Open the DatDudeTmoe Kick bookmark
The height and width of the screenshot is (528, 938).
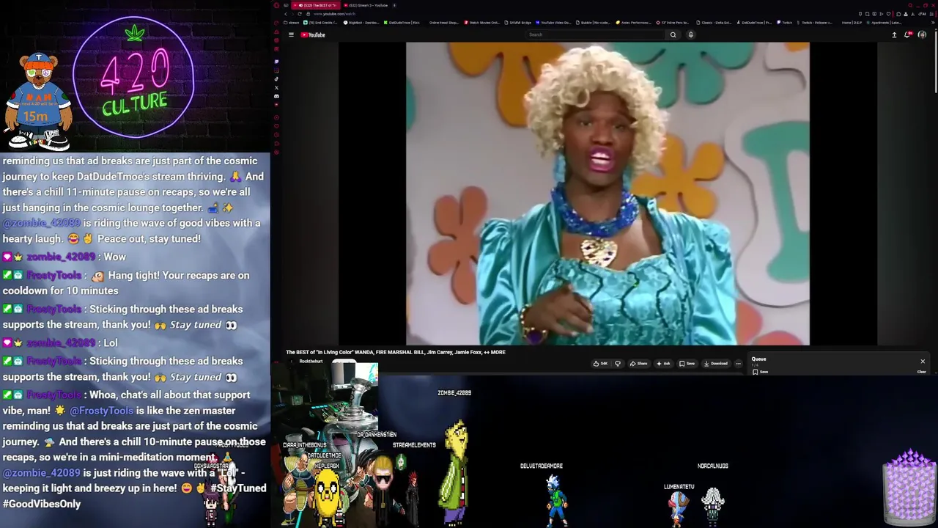click(402, 23)
